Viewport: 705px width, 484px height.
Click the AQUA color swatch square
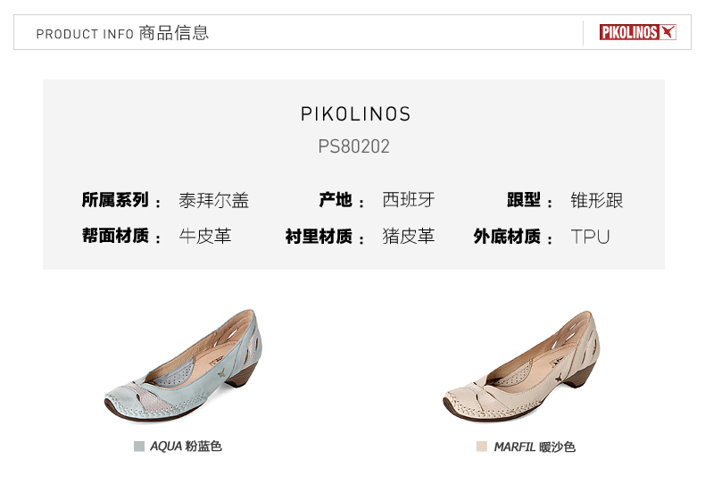[139, 446]
